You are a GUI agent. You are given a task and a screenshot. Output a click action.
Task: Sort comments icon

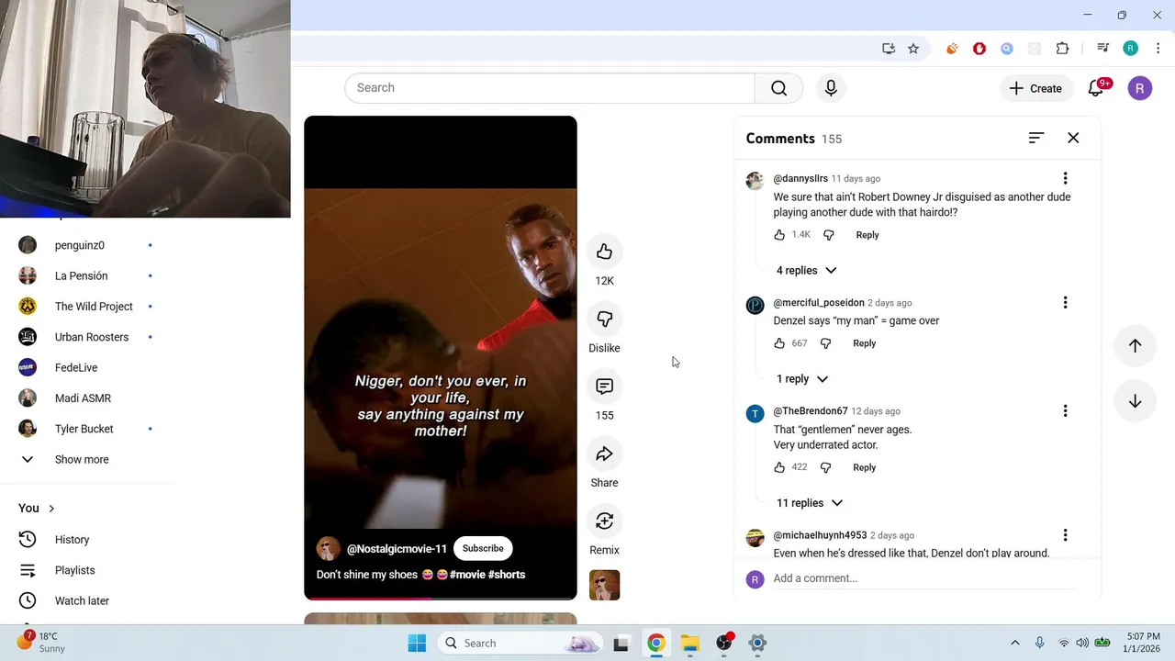pos(1035,138)
